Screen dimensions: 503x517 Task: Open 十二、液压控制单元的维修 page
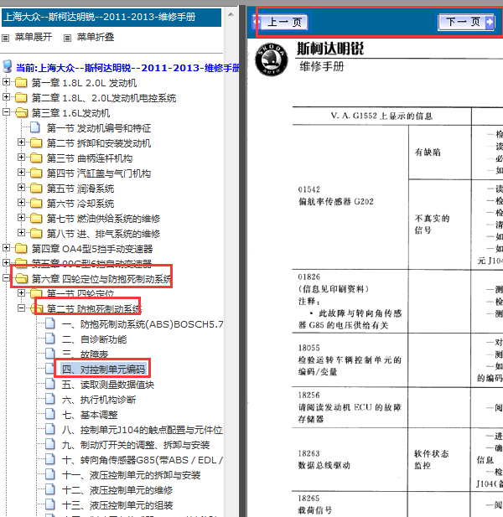click(x=117, y=490)
